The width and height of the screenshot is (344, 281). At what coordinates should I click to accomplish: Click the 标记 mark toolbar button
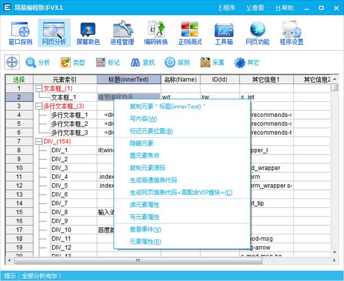point(108,62)
